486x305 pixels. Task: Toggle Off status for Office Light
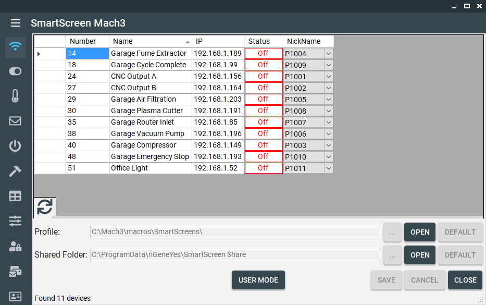pos(263,168)
